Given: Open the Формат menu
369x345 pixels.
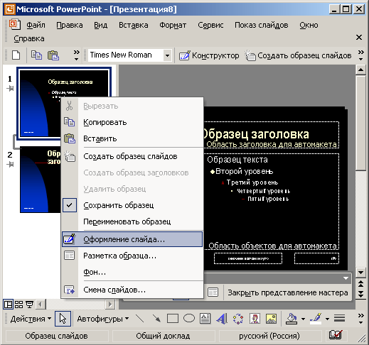Looking at the screenshot, I should pyautogui.click(x=173, y=25).
